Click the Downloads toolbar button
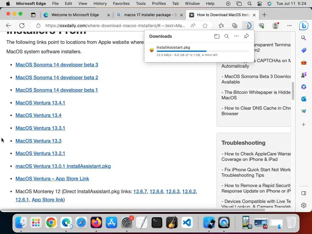 (x=248, y=26)
